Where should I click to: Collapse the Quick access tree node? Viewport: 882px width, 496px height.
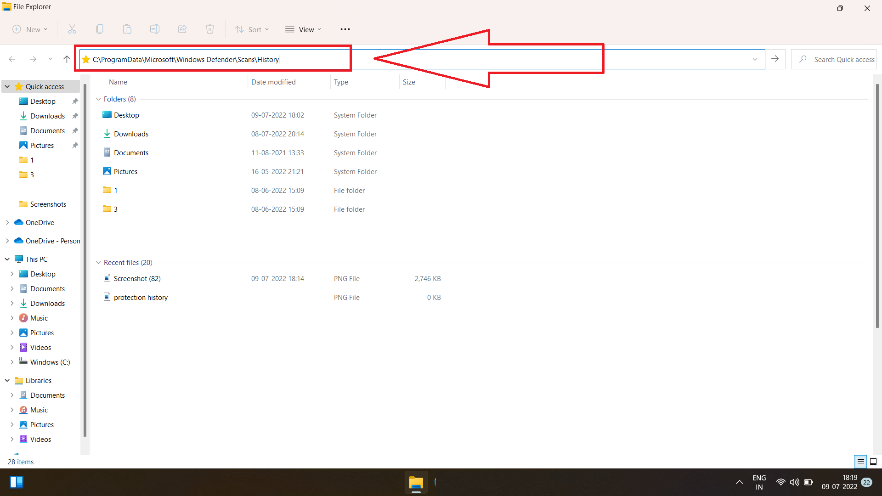(x=7, y=86)
